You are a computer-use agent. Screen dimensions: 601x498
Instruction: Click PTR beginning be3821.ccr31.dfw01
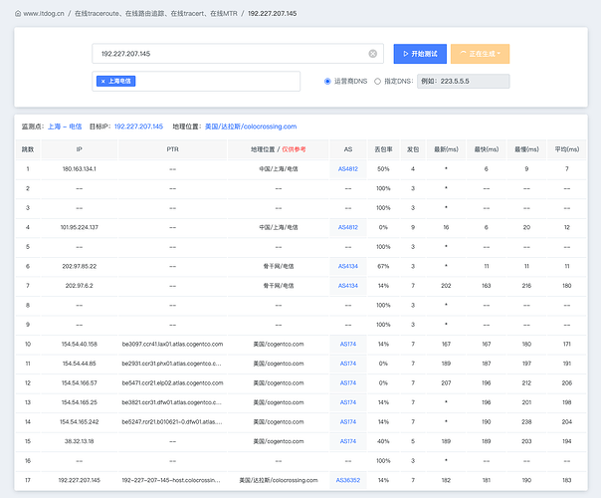point(172,402)
